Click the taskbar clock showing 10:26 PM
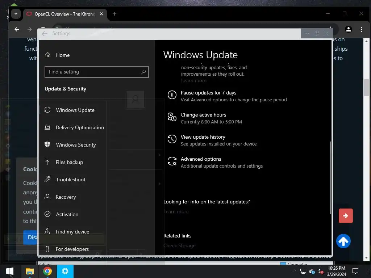371x278 pixels. coord(336,271)
